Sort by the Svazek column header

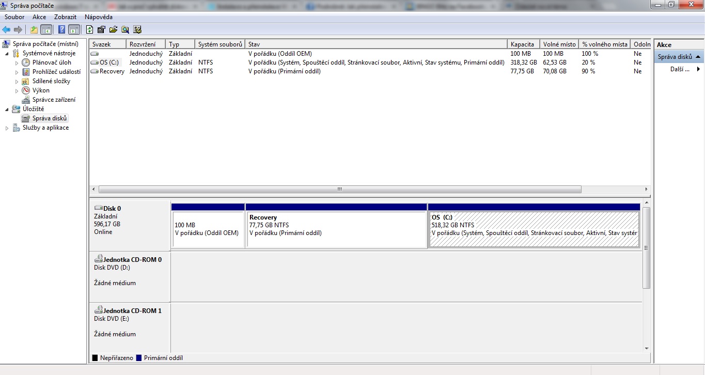tap(108, 44)
